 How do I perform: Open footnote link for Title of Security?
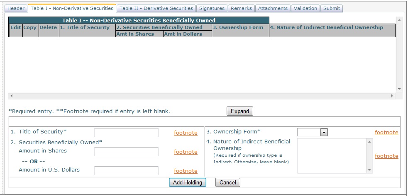tap(186, 133)
